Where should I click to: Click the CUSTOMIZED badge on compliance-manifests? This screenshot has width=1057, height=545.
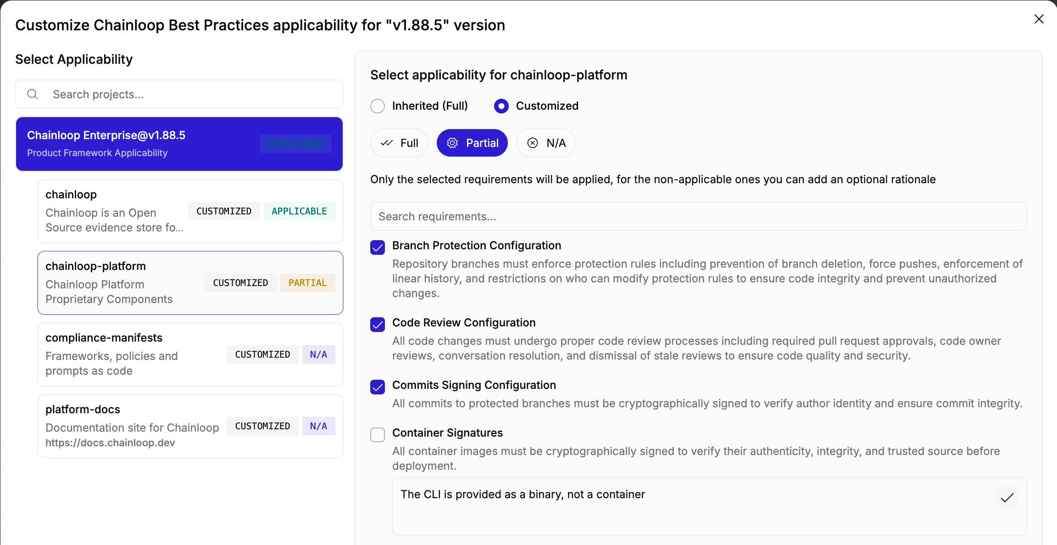point(262,354)
